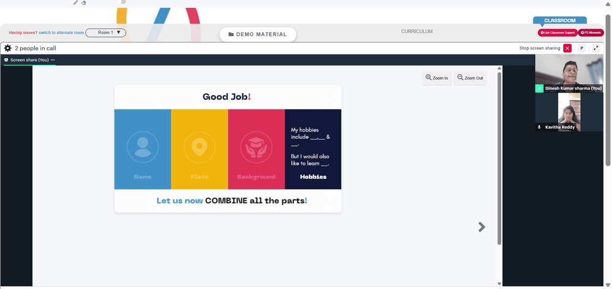Select the pencil drawing tool

pyautogui.click(x=75, y=2)
